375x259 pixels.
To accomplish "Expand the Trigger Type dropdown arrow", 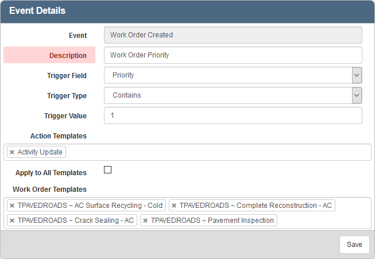I will [x=357, y=95].
